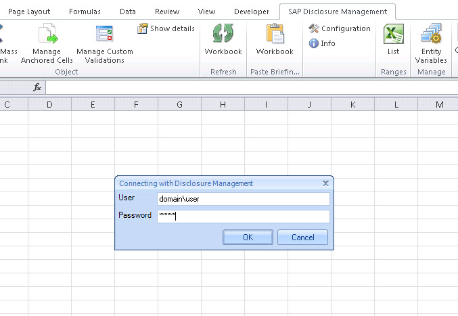Select column J header
Screen dimensions: 458x316
(x=309, y=105)
